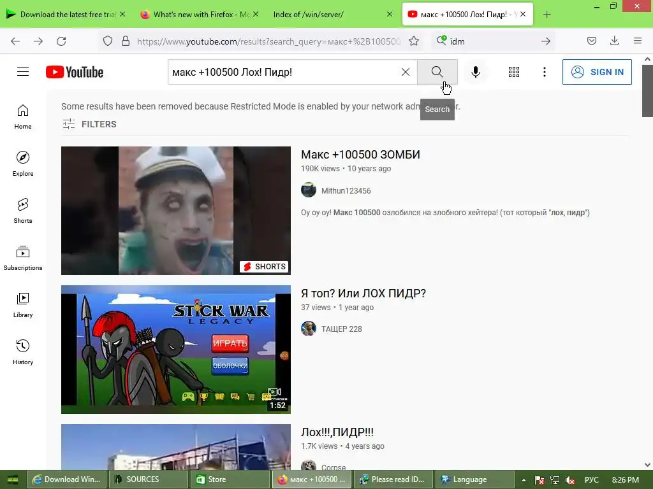Clear the search box with the X
Viewport: 653px width, 489px height.
pos(405,72)
